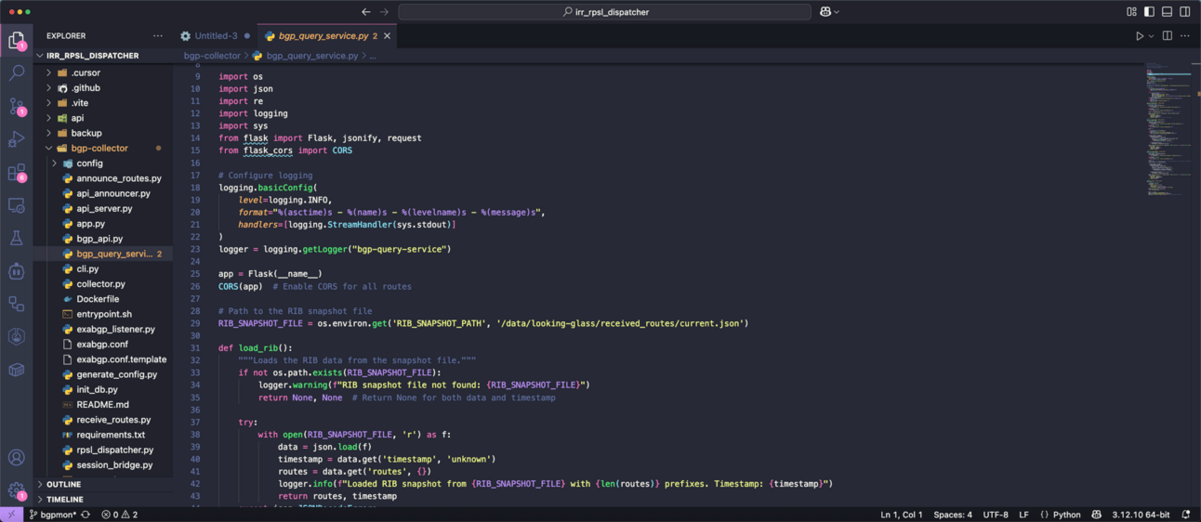
Task: Click the Accounts icon in activity bar
Action: (x=17, y=457)
